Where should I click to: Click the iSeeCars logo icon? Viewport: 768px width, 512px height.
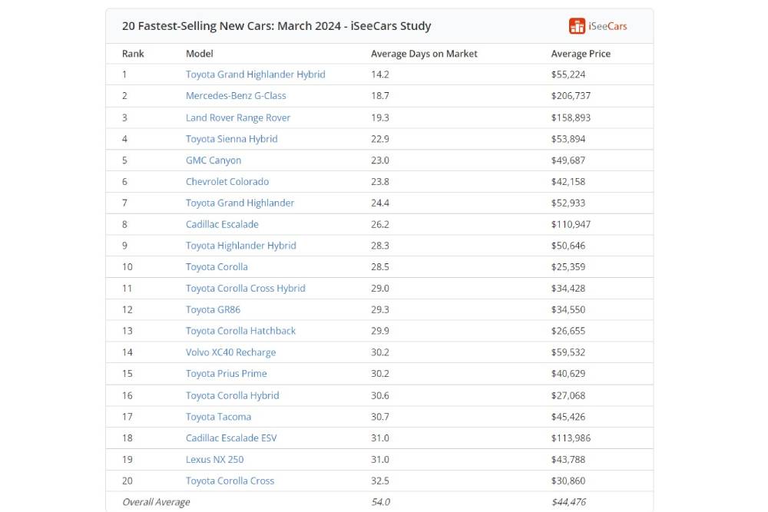click(x=577, y=26)
